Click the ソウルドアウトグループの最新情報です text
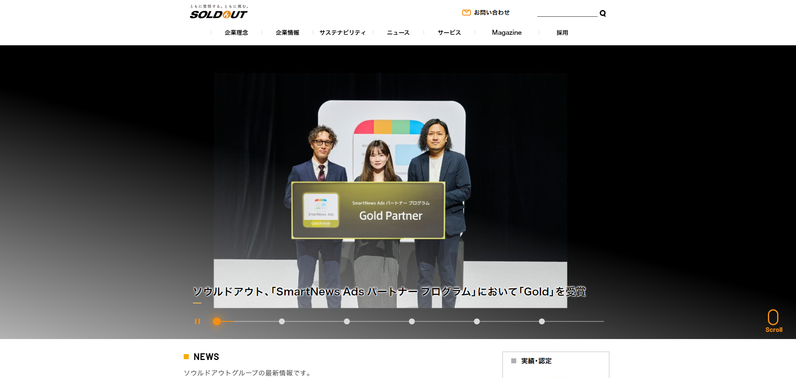Viewport: 796px width, 378px height. click(247, 373)
